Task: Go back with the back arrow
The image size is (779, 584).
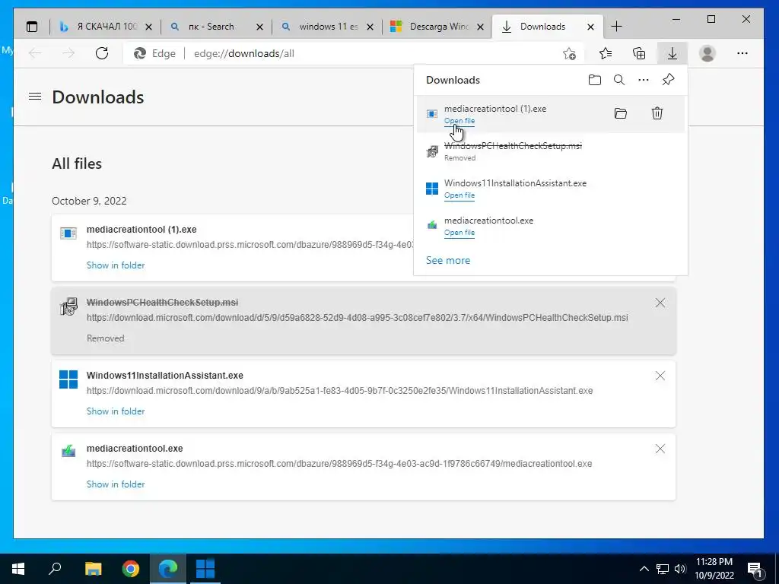Action: (x=35, y=53)
